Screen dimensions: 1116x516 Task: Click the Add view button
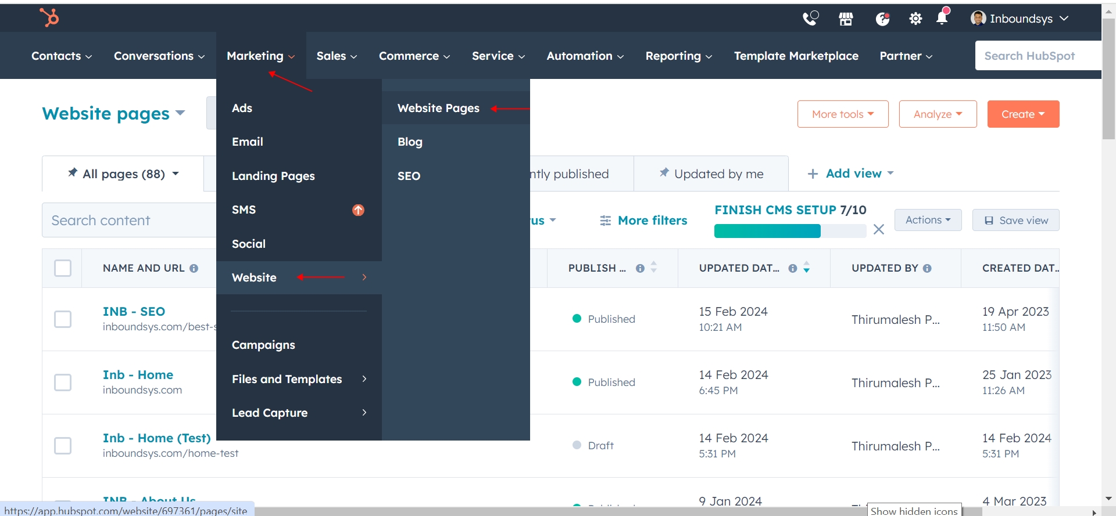(850, 174)
